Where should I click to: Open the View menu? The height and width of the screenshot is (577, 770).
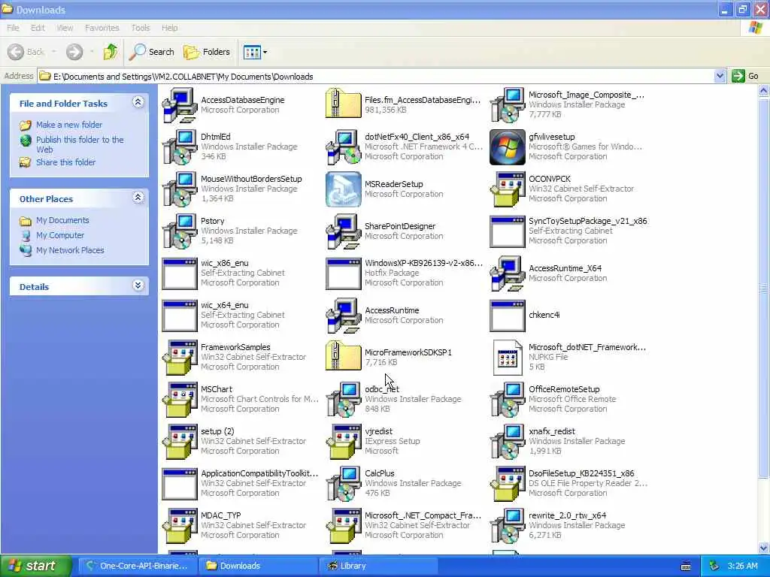65,28
